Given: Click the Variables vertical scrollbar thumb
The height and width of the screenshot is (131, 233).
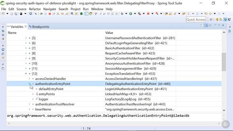Looking at the screenshot, I should 224,62.
